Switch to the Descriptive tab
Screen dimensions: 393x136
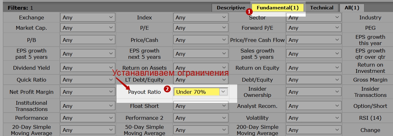point(231,8)
